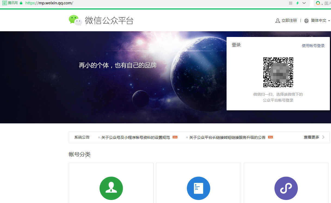Click 查看更多 announcements link
The width and height of the screenshot is (331, 203).
point(311,137)
